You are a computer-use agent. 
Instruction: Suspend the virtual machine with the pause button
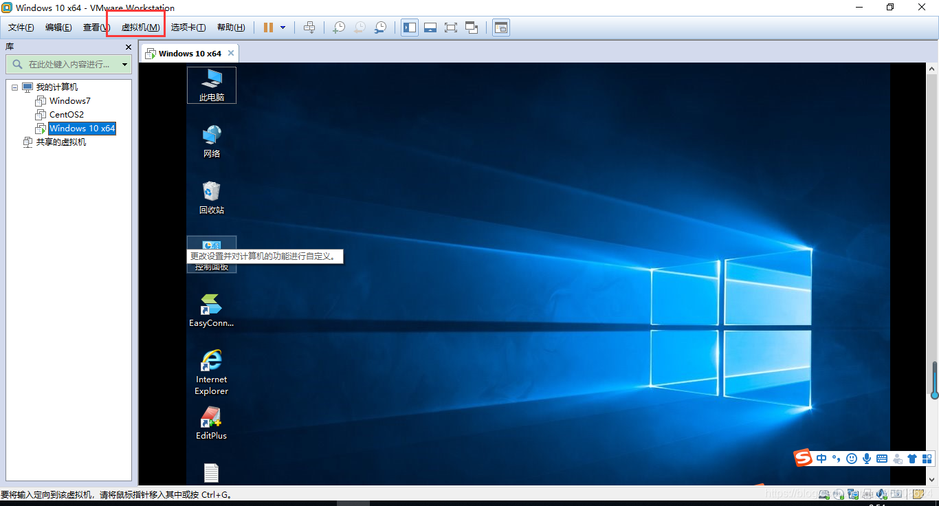[269, 27]
